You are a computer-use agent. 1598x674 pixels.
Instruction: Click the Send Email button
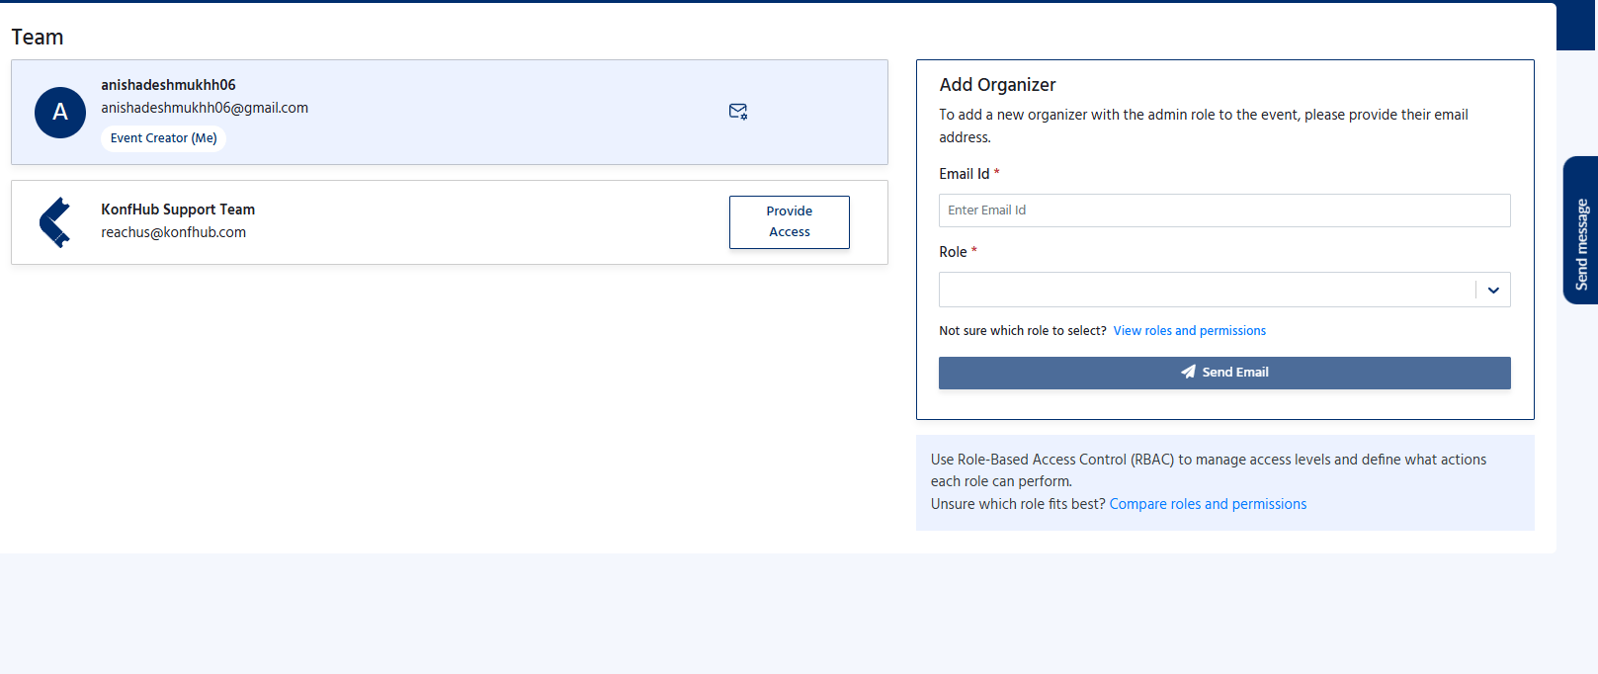point(1224,373)
